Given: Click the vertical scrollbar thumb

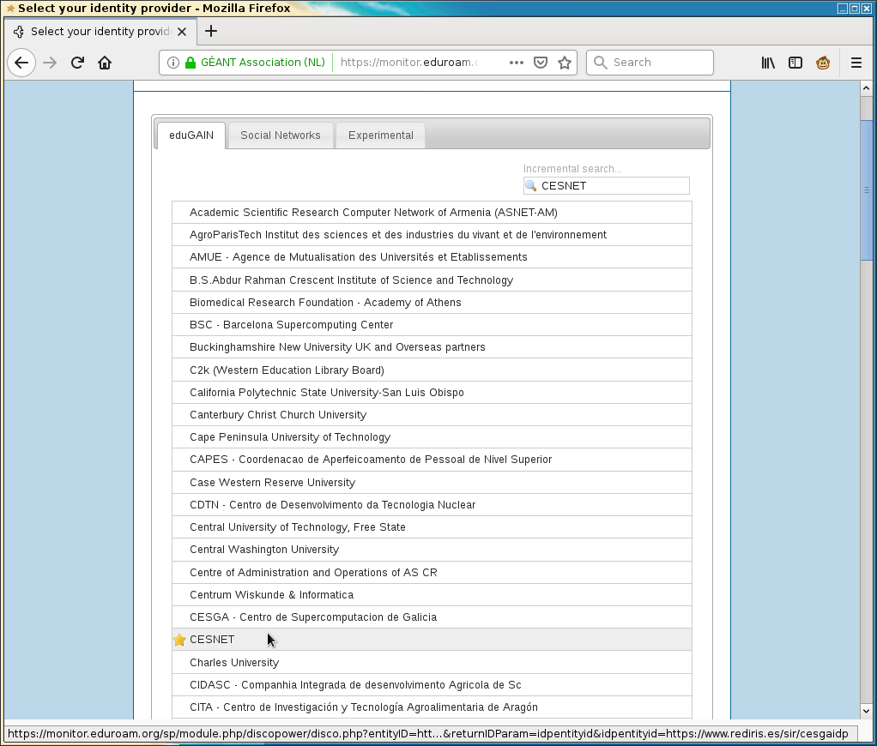Looking at the screenshot, I should pos(866,190).
